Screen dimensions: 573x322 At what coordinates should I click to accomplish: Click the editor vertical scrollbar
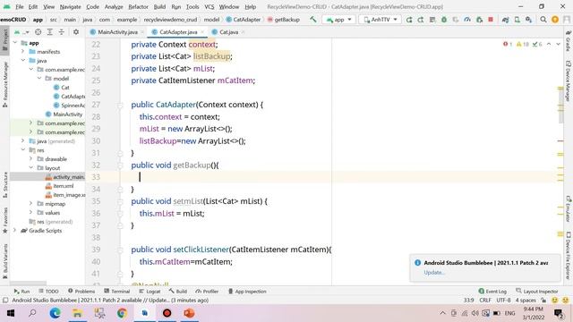pos(560,106)
